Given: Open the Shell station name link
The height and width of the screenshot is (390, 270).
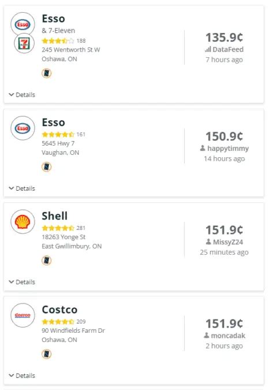Looking at the screenshot, I should tap(54, 216).
